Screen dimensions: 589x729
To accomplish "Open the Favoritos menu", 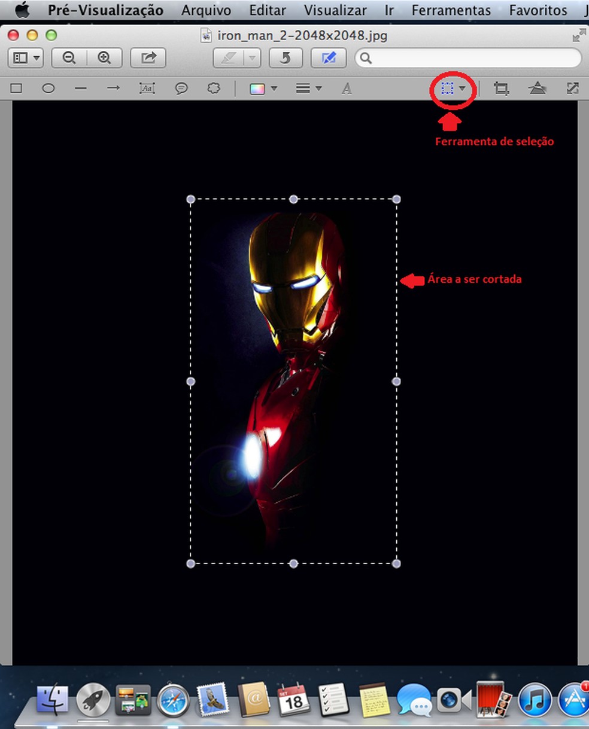I will [x=538, y=10].
